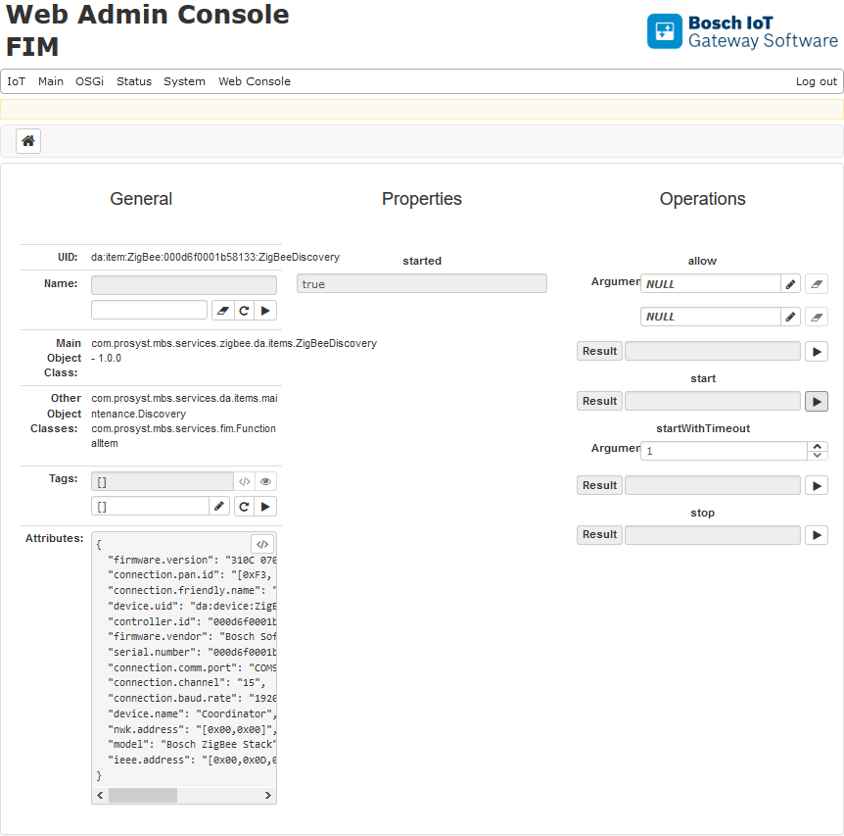Open the Web Console menu
The image size is (844, 836).
tap(254, 81)
